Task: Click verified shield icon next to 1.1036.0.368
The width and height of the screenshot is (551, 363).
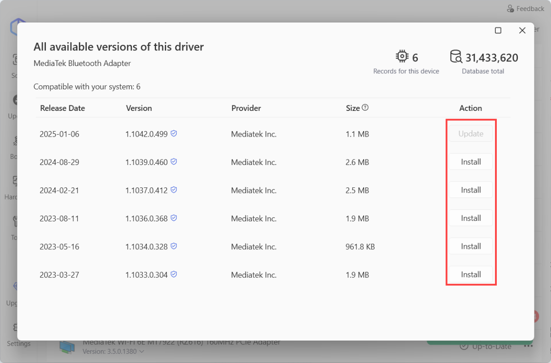Action: (174, 218)
